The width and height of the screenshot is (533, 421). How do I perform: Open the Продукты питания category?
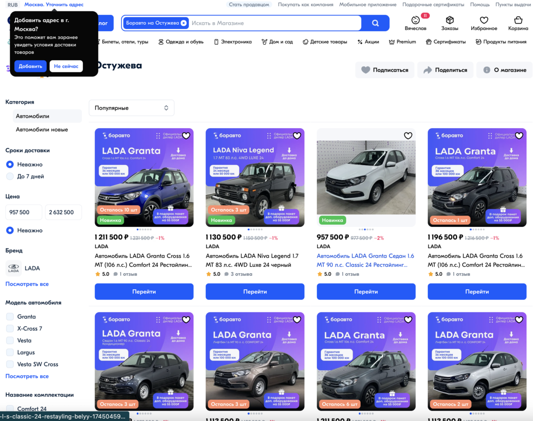501,42
